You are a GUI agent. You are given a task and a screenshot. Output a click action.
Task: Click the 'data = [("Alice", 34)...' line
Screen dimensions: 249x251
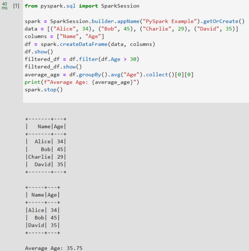131,29
